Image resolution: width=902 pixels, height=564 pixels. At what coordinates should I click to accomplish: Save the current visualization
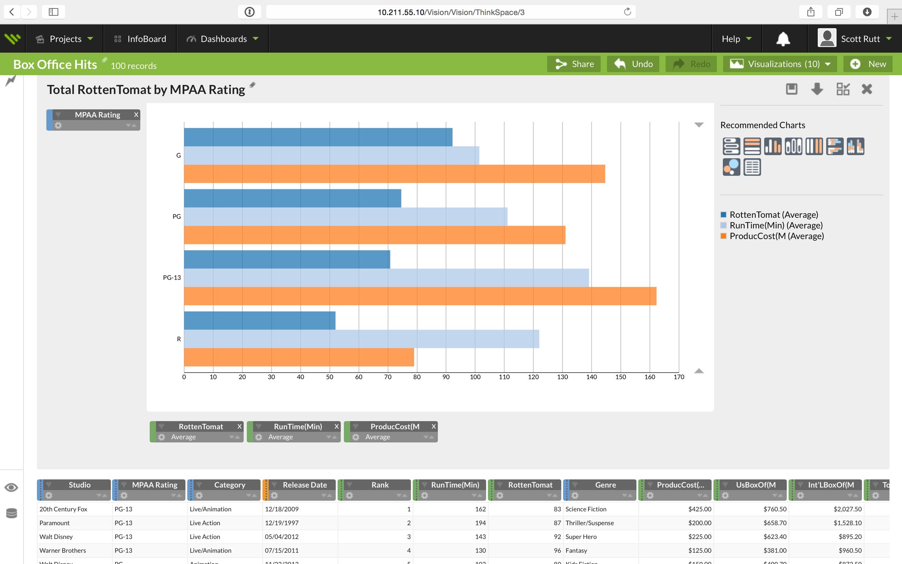tap(791, 89)
